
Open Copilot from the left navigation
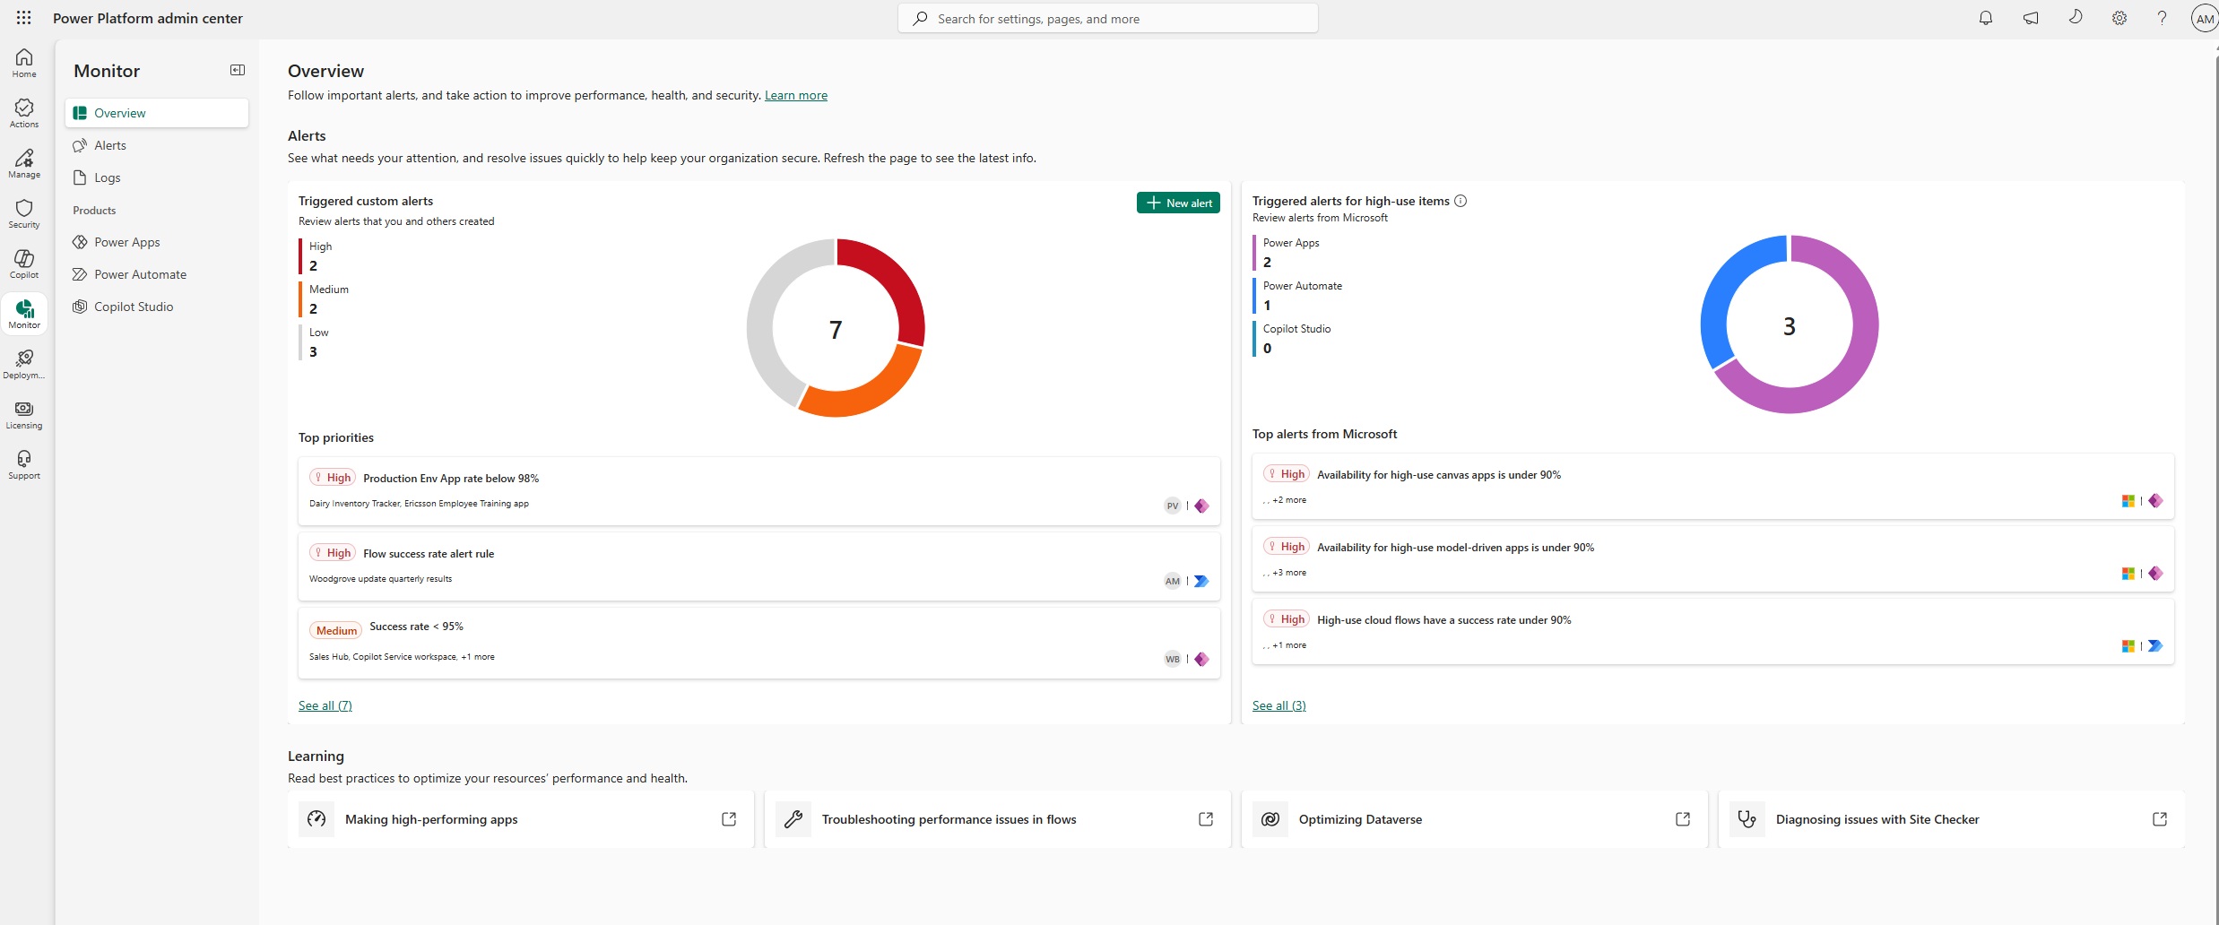click(23, 263)
